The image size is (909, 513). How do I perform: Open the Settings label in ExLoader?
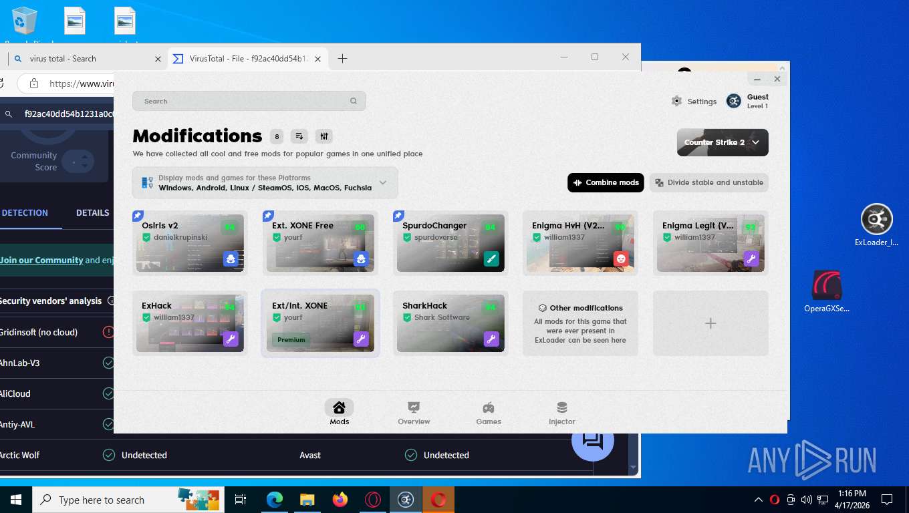coord(702,102)
